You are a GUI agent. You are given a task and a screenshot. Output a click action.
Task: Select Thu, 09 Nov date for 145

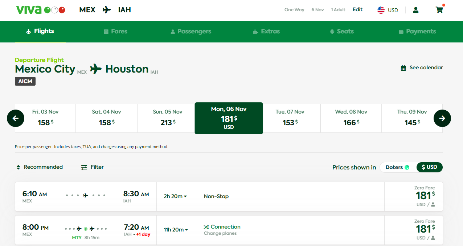[x=412, y=118]
